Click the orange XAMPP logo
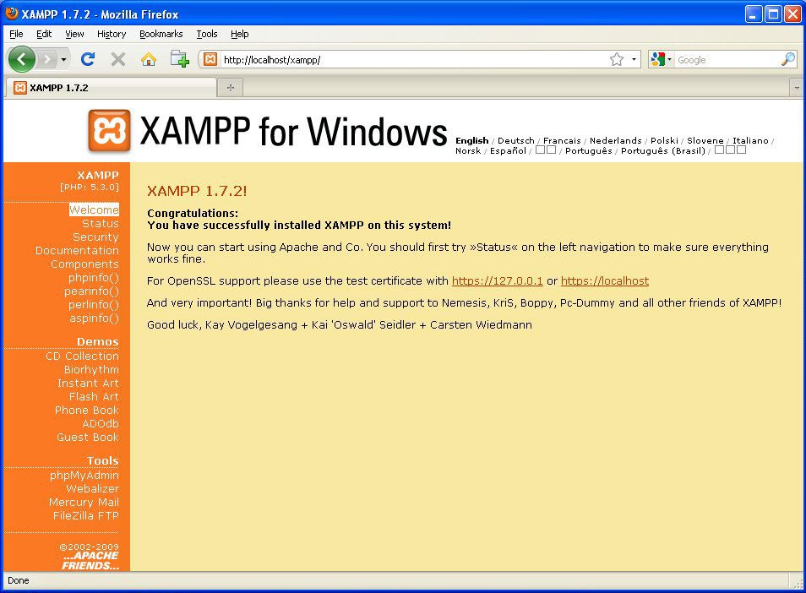Image resolution: width=806 pixels, height=593 pixels. pyautogui.click(x=109, y=131)
